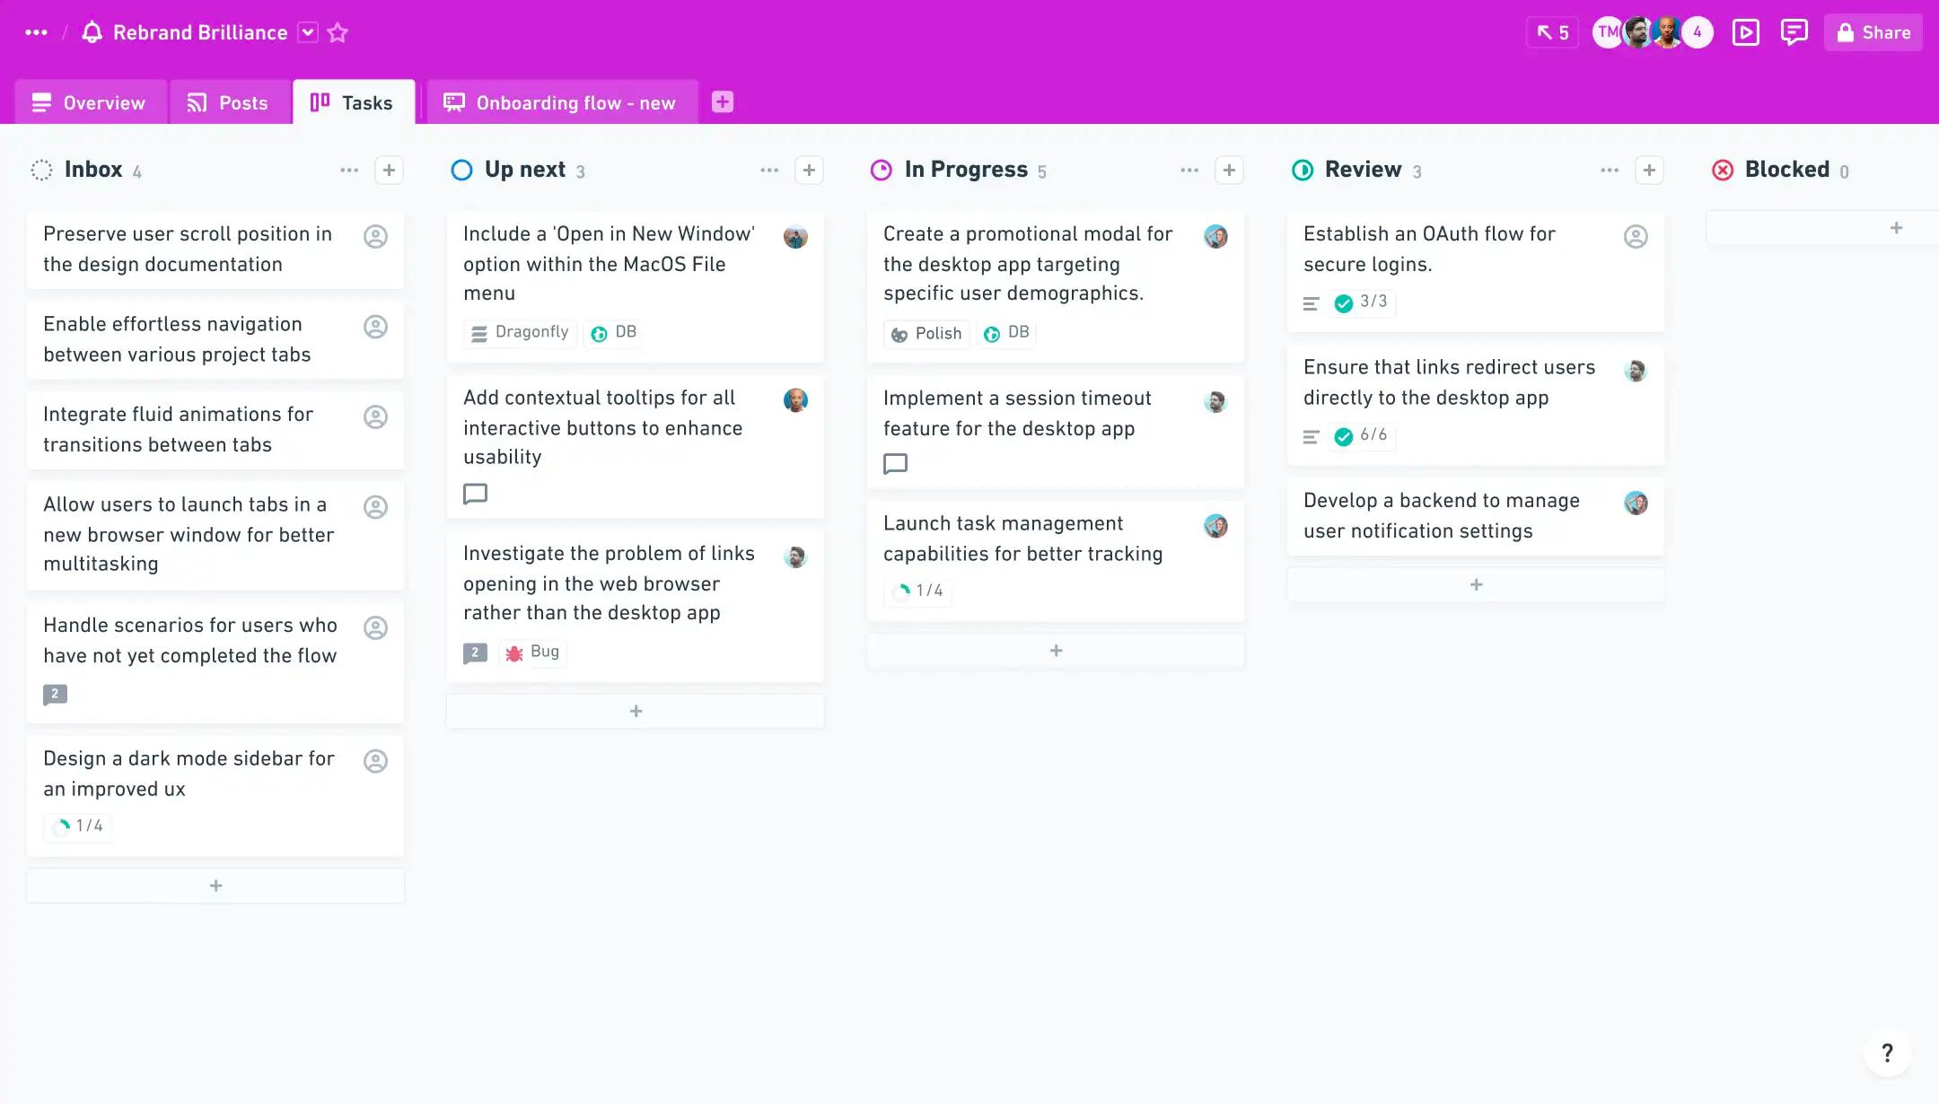Open Rebrand Brilliance title dropdown arrow
The image size is (1939, 1104).
tap(307, 33)
